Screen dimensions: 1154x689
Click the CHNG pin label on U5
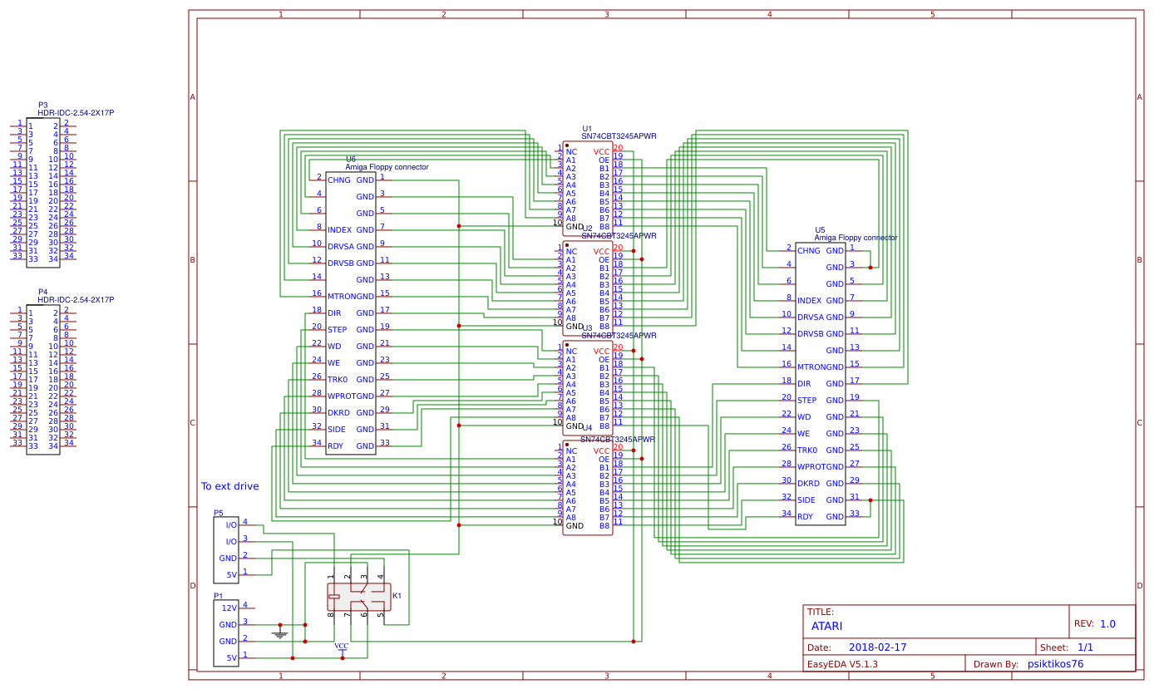(811, 250)
